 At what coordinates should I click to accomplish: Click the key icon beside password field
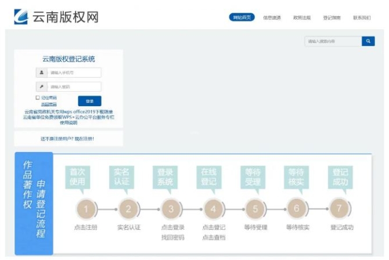[41, 86]
